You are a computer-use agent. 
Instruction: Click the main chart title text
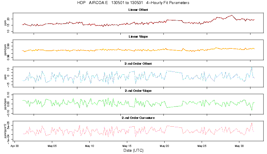click(133, 3)
